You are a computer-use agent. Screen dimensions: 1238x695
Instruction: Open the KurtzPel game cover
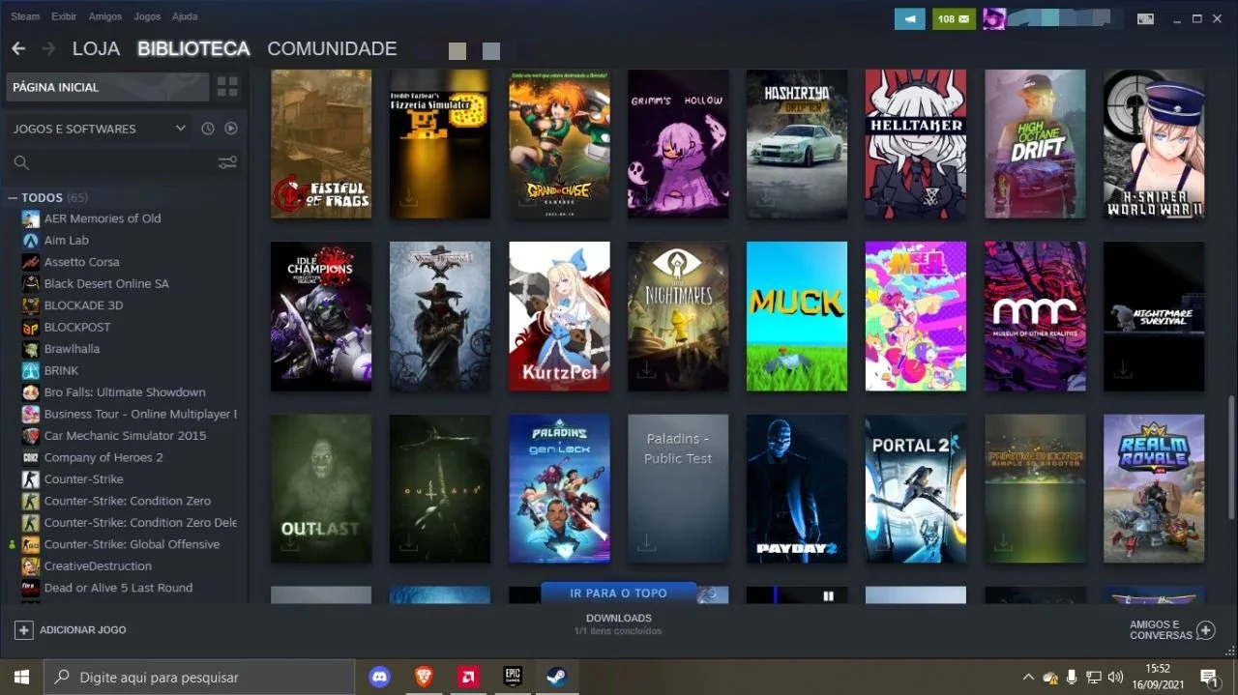[559, 316]
